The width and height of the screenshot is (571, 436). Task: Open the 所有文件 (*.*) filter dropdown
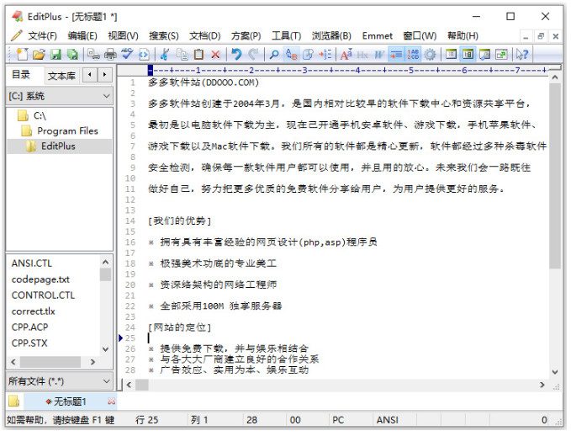[x=60, y=381]
